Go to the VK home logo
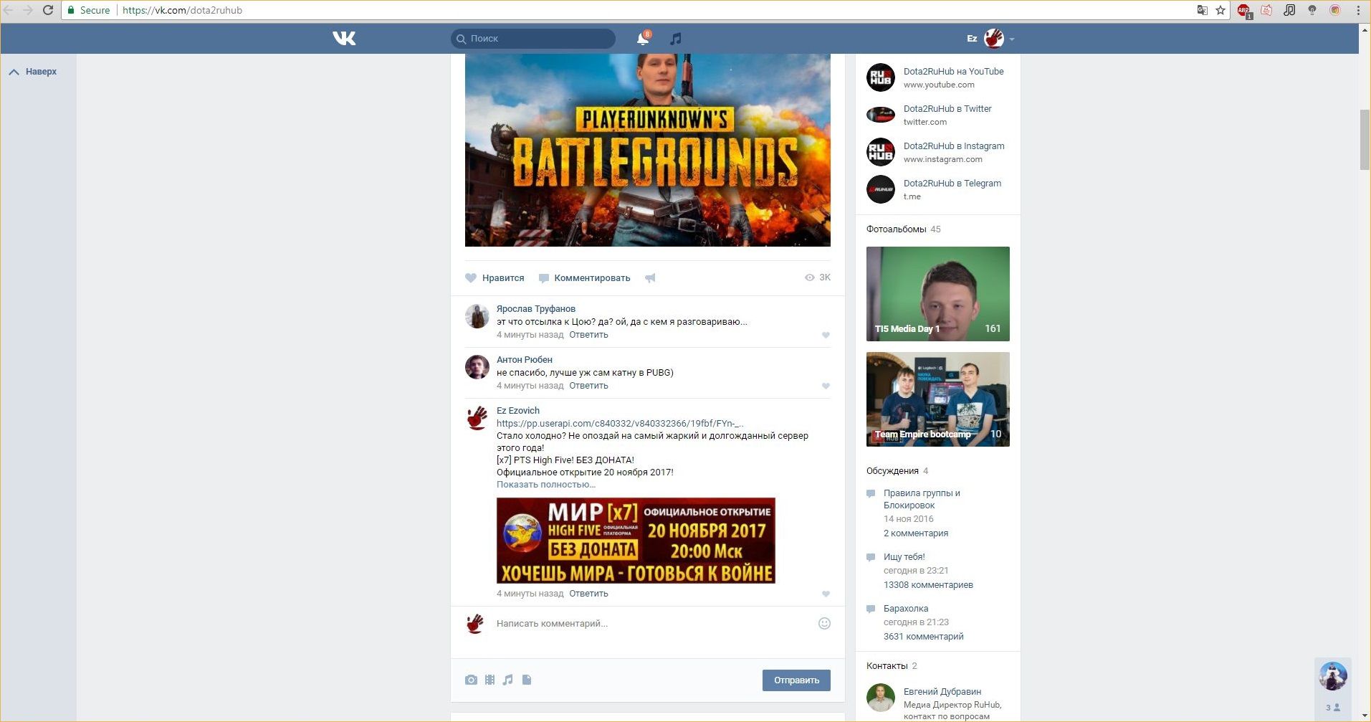The height and width of the screenshot is (722, 1371). (x=344, y=38)
